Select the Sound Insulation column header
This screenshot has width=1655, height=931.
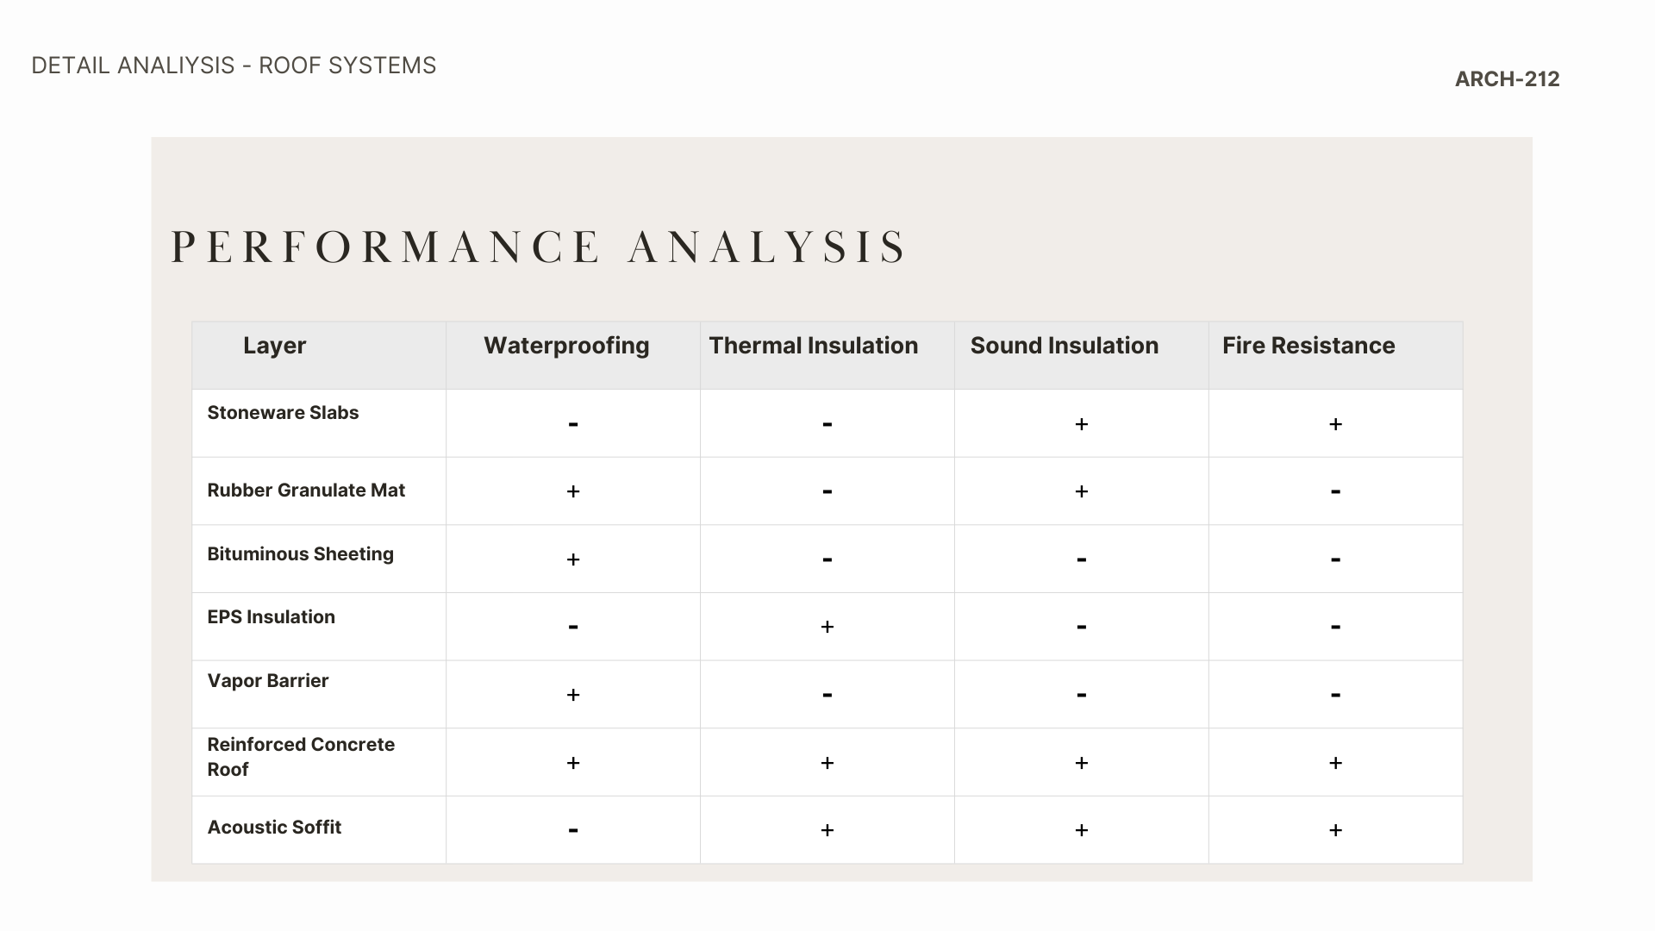pos(1064,346)
